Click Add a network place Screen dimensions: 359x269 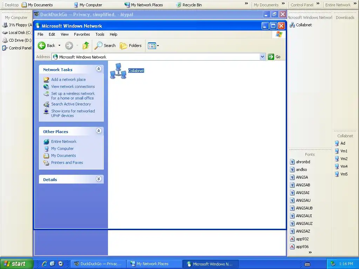click(x=68, y=80)
